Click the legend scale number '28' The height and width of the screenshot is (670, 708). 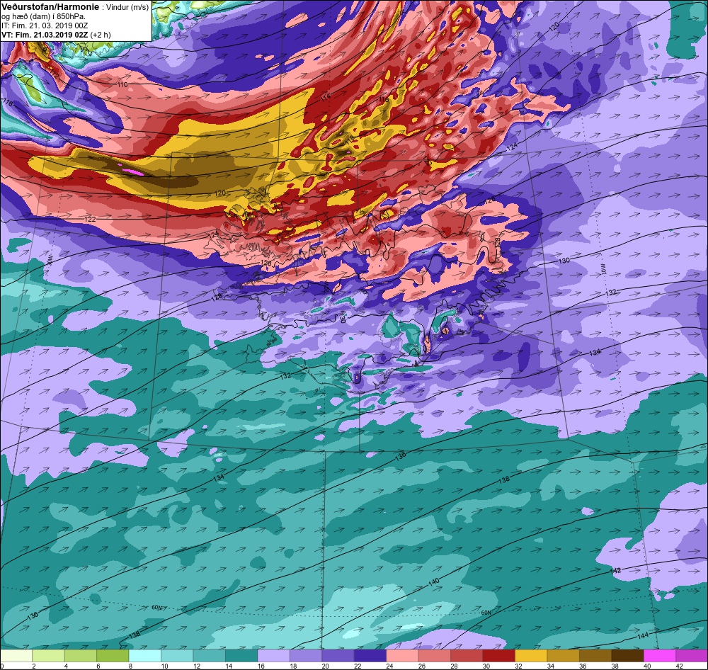[x=454, y=666]
